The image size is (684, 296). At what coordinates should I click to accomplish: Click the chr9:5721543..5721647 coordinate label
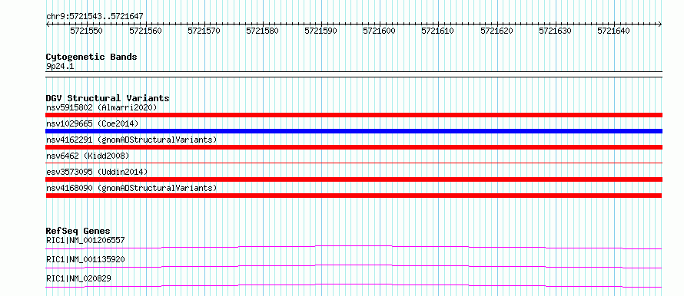(95, 17)
